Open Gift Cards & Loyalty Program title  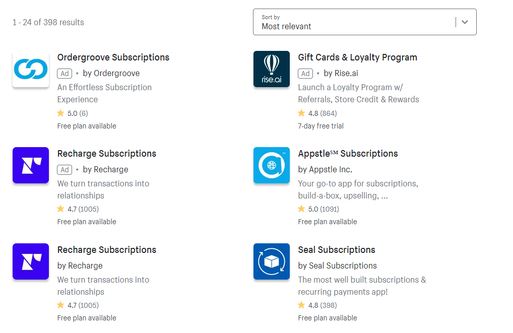pyautogui.click(x=358, y=57)
